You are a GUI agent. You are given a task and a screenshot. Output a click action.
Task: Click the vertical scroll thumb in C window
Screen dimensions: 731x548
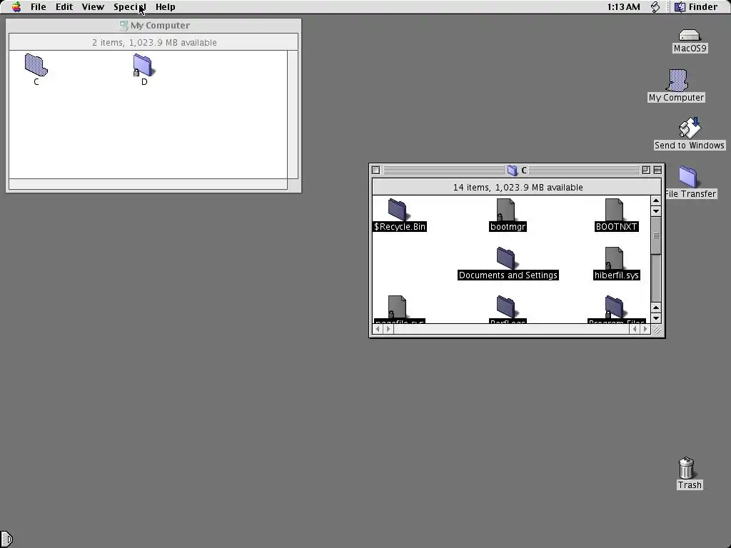[x=656, y=235]
